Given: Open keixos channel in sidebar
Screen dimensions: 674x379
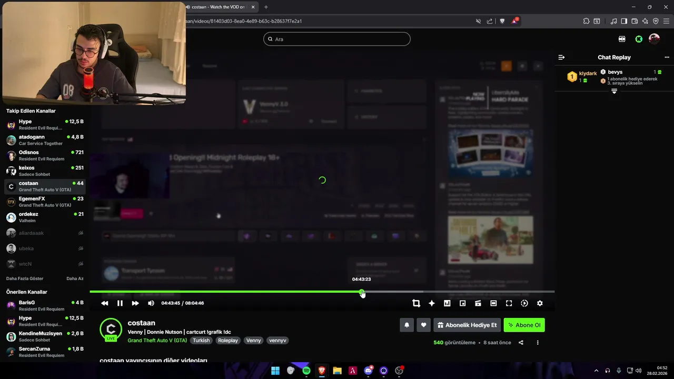Looking at the screenshot, I should pyautogui.click(x=45, y=171).
